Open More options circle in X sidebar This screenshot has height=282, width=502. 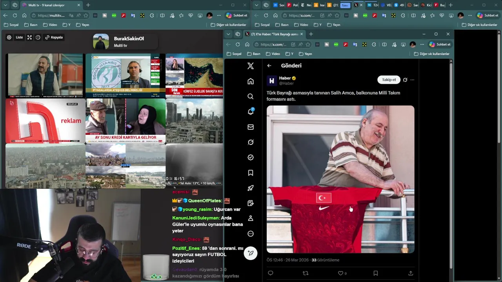click(x=251, y=234)
